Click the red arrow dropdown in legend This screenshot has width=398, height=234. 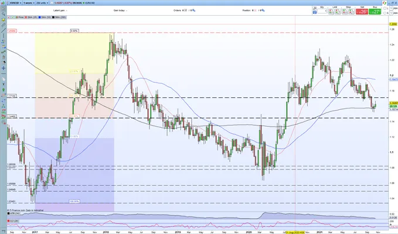click(9, 17)
